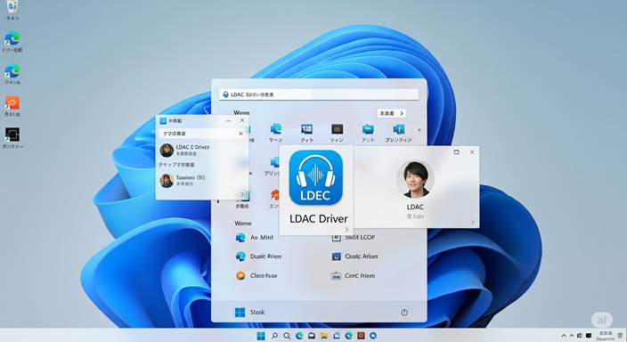Minimize the small contacts window
This screenshot has width=627, height=342.
pos(228,120)
